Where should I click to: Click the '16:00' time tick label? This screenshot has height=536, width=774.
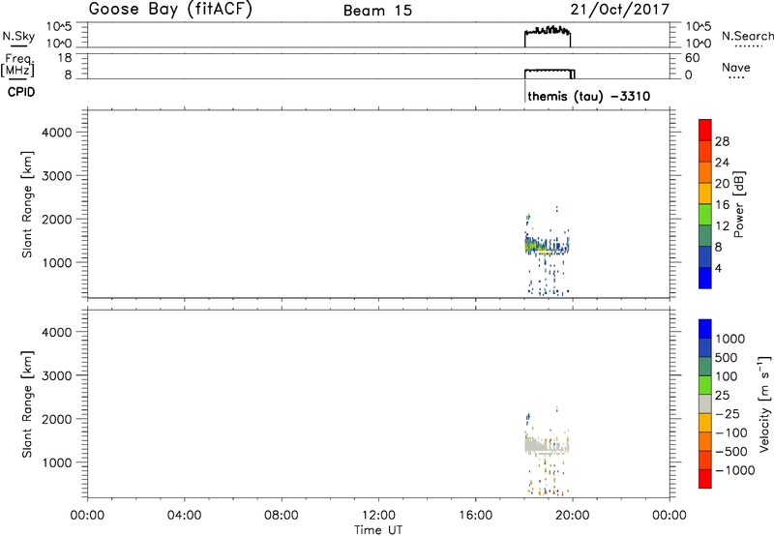pos(475,516)
